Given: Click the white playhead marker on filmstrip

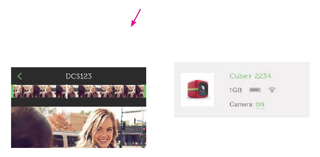Looking at the screenshot, I should point(67,91).
